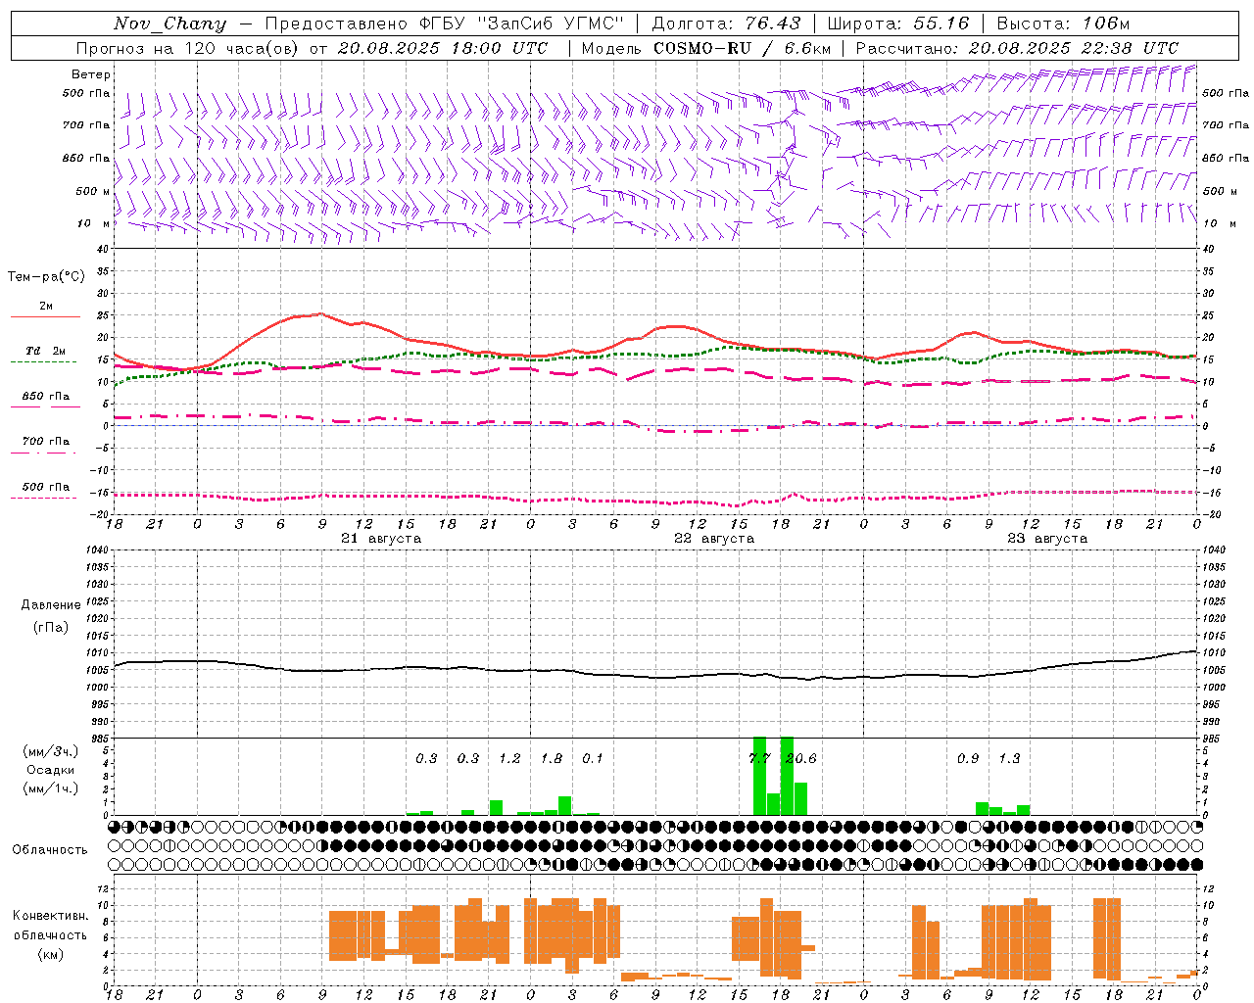Click the right '850 гПа' wind level label
Image resolution: width=1254 pixels, height=1003 pixels.
pos(1226,158)
